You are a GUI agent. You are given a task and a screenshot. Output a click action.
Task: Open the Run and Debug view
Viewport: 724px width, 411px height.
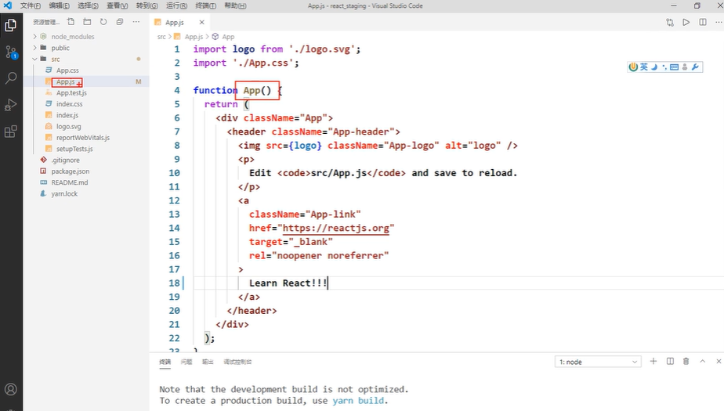pos(11,105)
